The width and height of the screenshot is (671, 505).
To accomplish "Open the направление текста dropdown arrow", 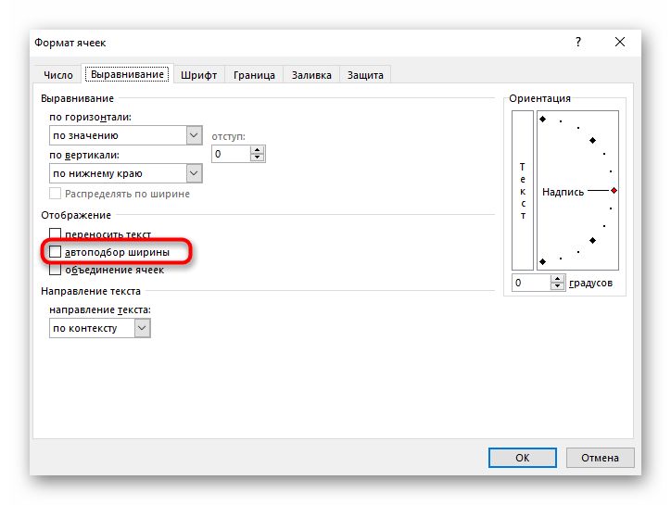I will 142,328.
